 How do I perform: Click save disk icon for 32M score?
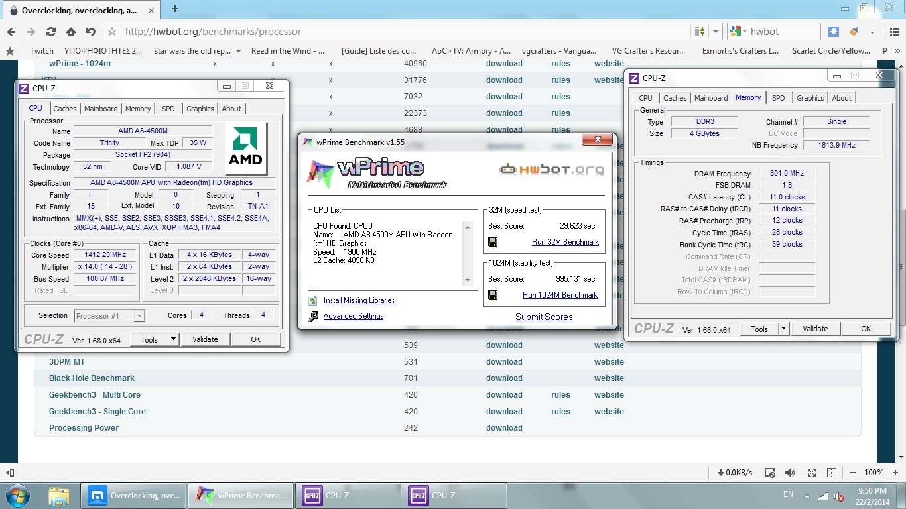493,242
